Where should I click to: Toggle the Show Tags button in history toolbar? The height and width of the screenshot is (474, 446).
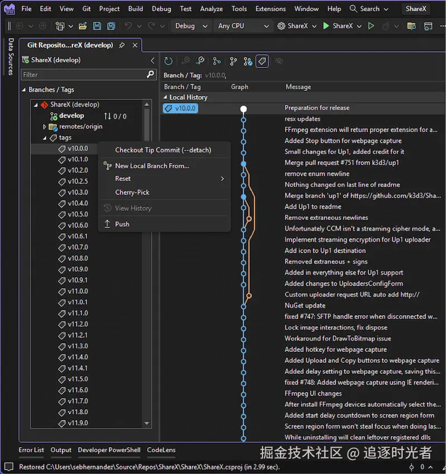click(x=262, y=61)
